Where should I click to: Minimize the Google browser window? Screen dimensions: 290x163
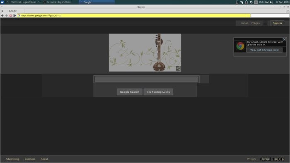(x=280, y=7)
